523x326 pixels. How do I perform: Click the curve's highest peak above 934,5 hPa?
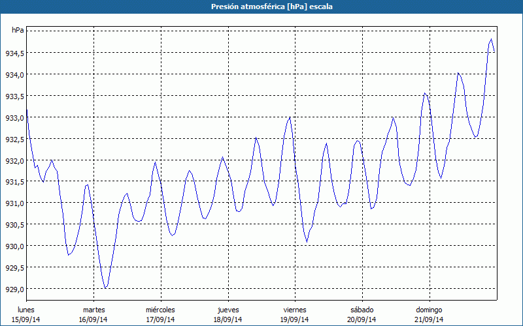(491, 40)
